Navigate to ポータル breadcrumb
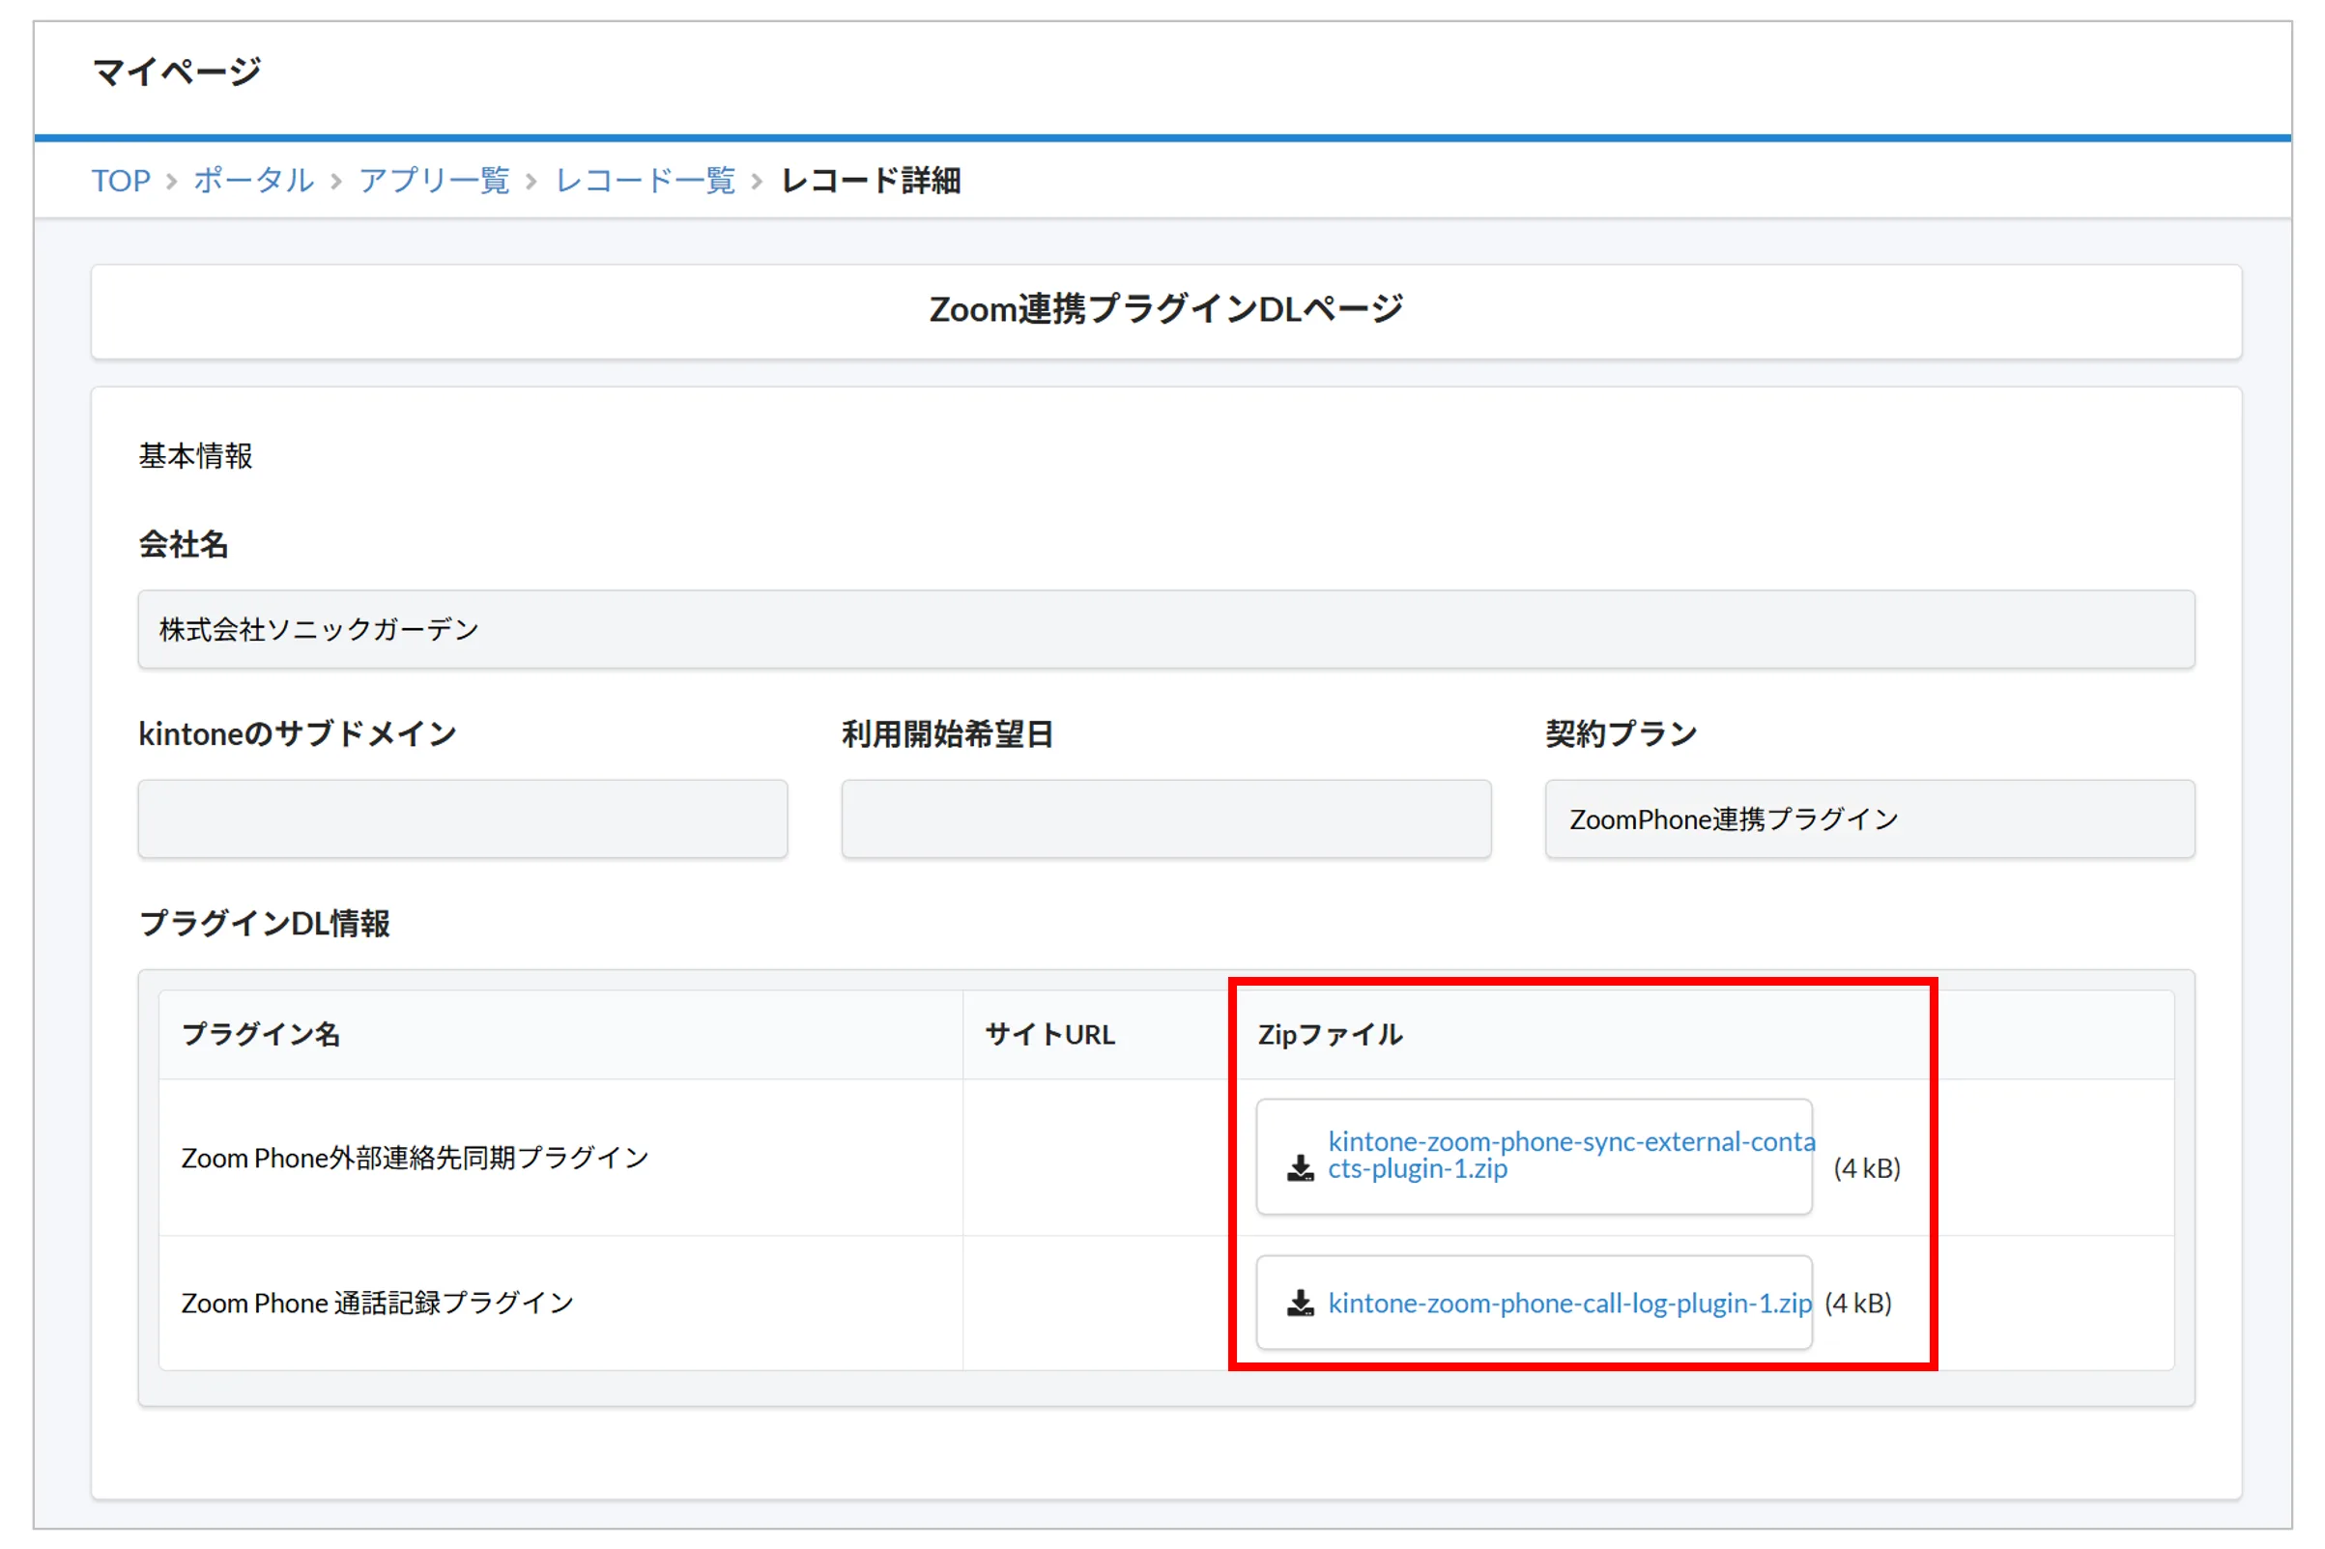This screenshot has width=2325, height=1549. pyautogui.click(x=254, y=181)
